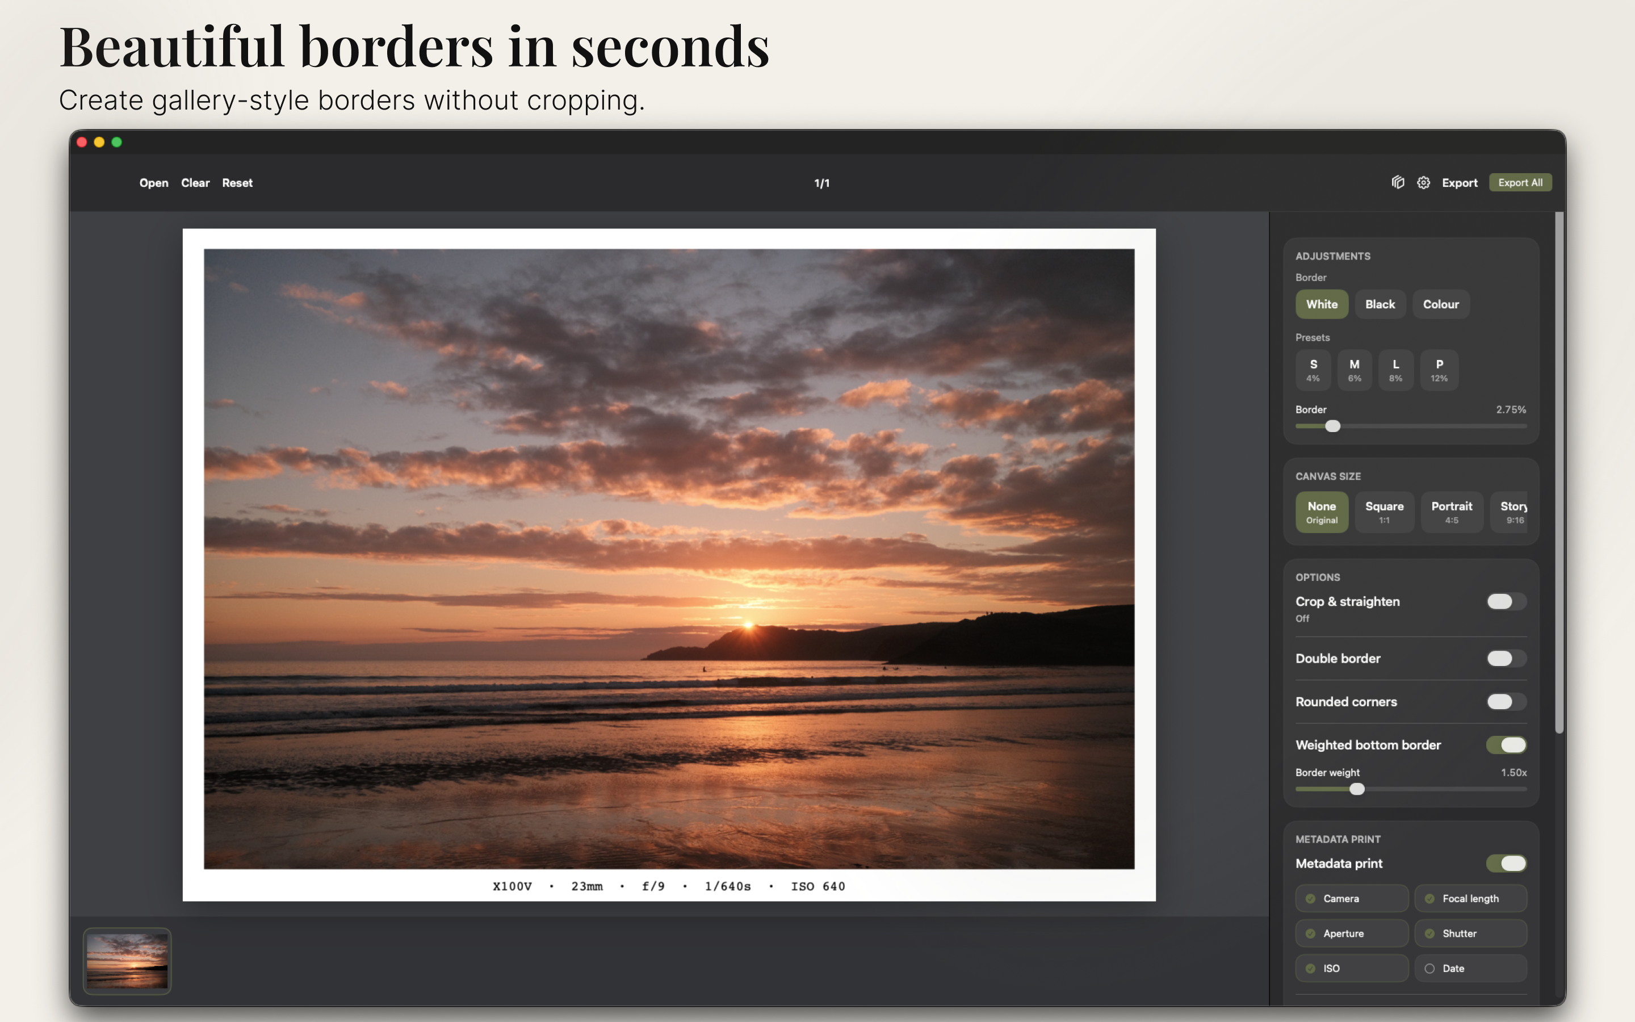The width and height of the screenshot is (1635, 1022).
Task: Apply S 4% border preset
Action: tap(1314, 370)
